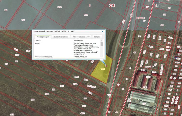Screen dimensions: 182x116
Task: Click the Уточненная площадь: label
Action: tap(44, 57)
